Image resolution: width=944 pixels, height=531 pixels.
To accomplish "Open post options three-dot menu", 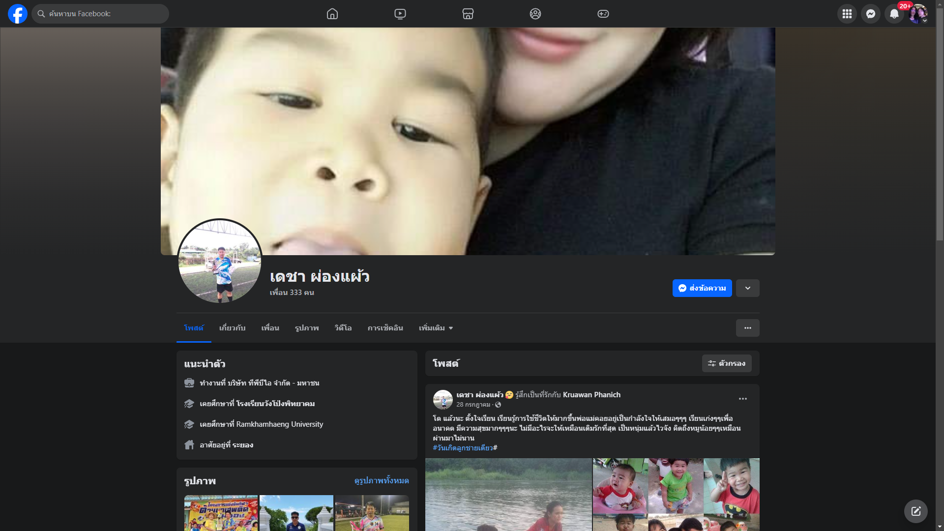I will click(x=743, y=399).
